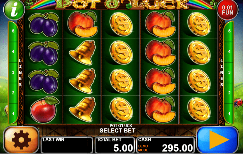
Task: Open the green info button
Action: point(14,10)
